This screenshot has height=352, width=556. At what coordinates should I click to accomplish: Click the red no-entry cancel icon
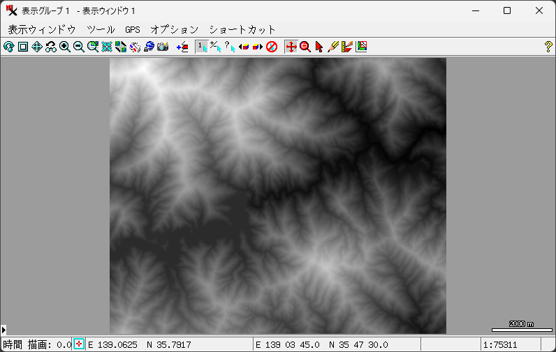(272, 47)
